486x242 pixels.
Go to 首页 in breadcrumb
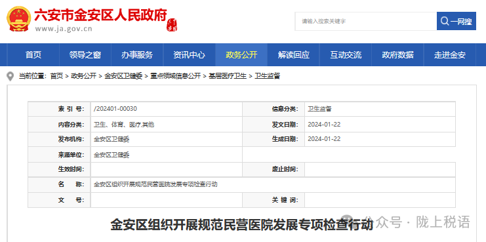pos(56,76)
